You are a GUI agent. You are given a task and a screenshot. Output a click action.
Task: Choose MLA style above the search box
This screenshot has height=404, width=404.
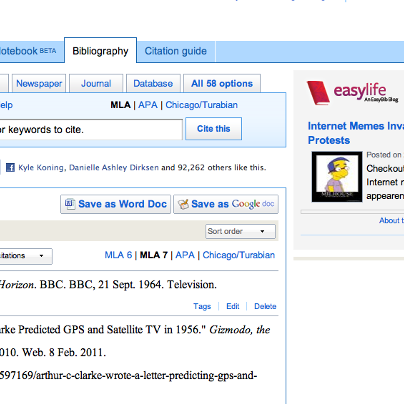click(120, 105)
